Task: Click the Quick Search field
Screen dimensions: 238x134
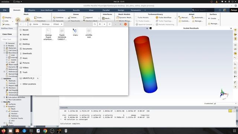Action: [203, 10]
